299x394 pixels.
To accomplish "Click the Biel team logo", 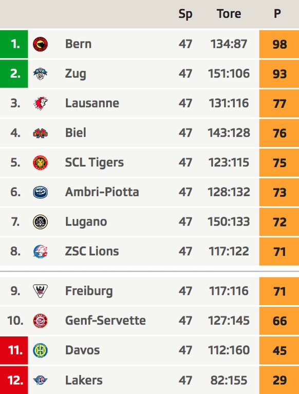I will click(40, 133).
